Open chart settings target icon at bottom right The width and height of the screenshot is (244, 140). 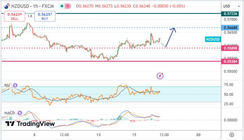pos(232,134)
